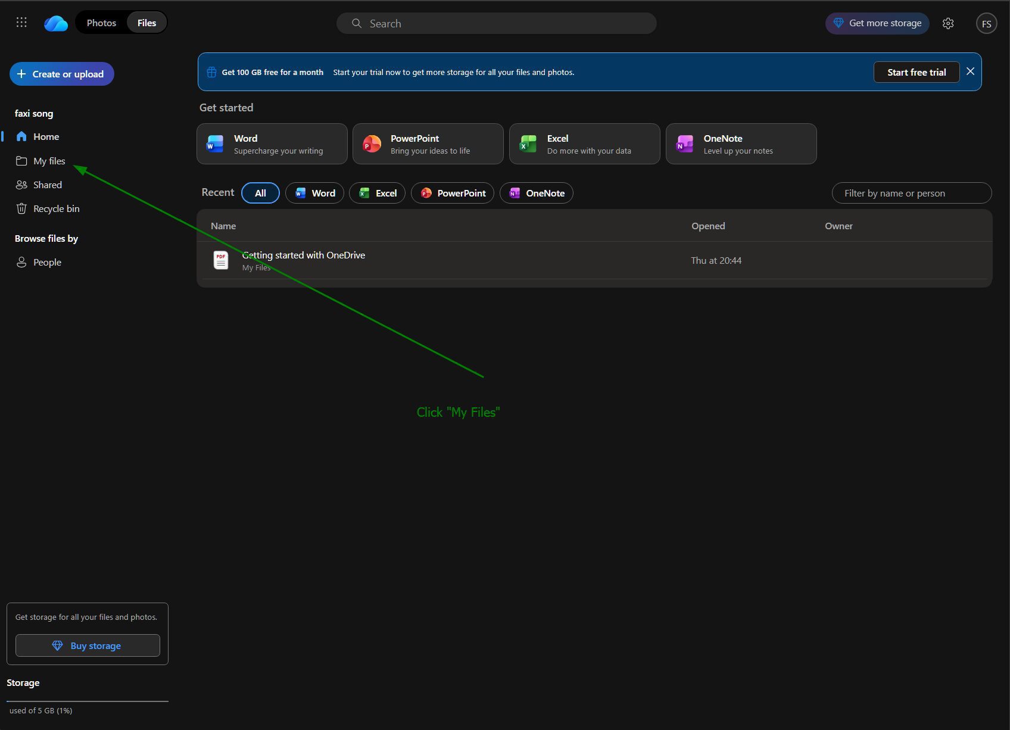The width and height of the screenshot is (1010, 730).
Task: Filter recent files by Excel
Action: tap(378, 193)
